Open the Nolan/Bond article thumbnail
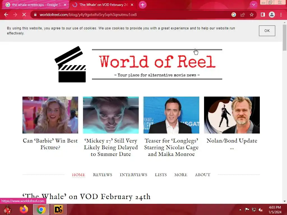The width and height of the screenshot is (287, 215). 232,115
